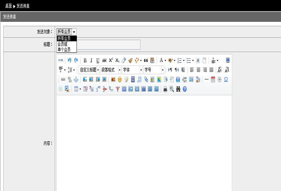Click the HTML source view icon
The image size is (281, 191).
pos(60,60)
